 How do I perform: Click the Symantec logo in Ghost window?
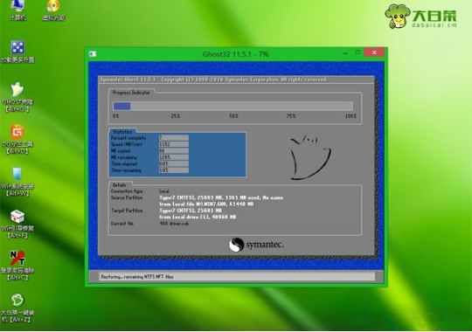pyautogui.click(x=256, y=245)
